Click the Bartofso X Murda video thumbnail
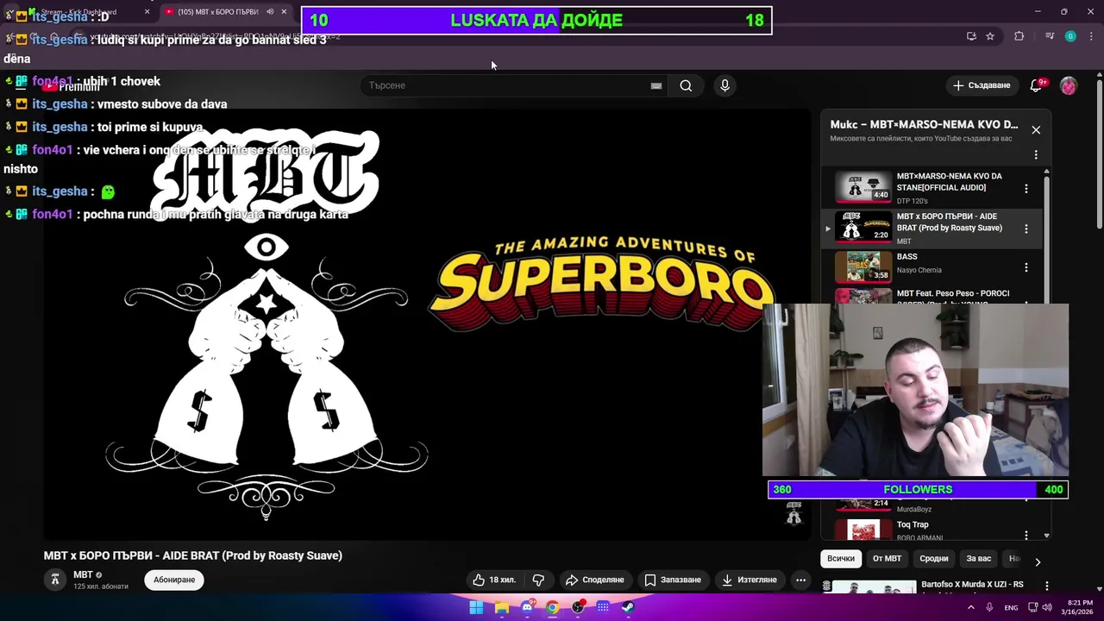The height and width of the screenshot is (621, 1104). (x=875, y=588)
